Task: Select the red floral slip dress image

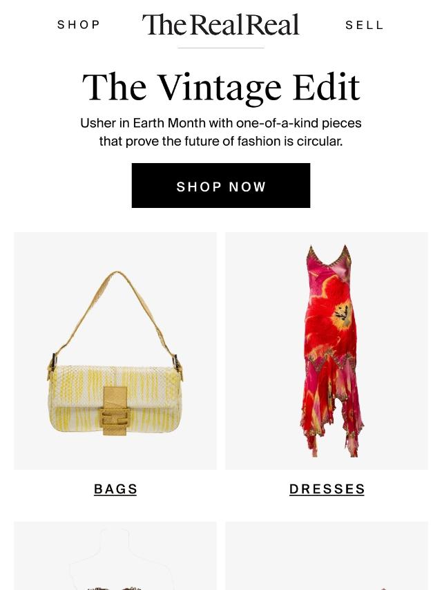Action: point(327,351)
